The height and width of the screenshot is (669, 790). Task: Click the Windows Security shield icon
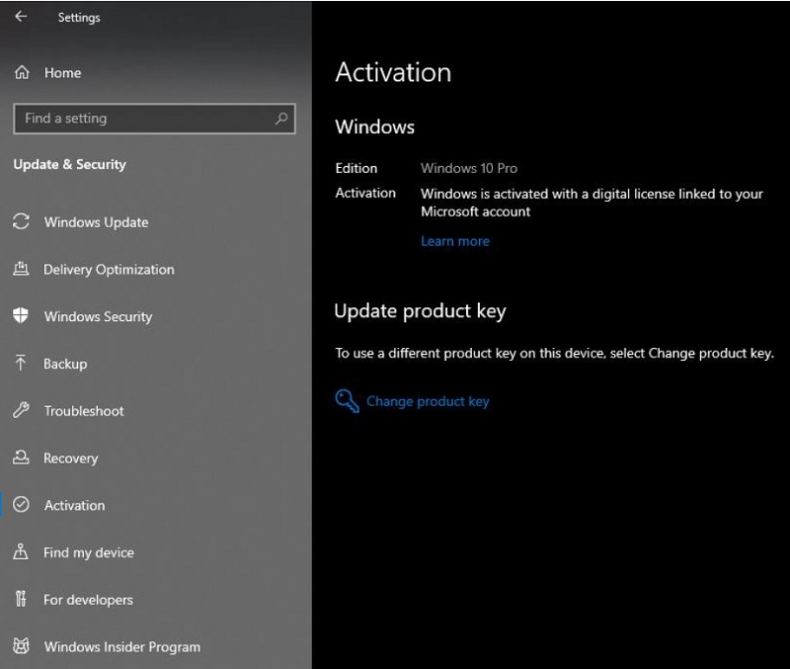[21, 315]
